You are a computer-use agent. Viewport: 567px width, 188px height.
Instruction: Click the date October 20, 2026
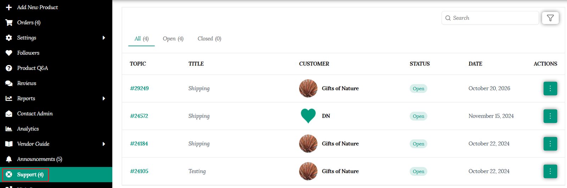tap(489, 88)
